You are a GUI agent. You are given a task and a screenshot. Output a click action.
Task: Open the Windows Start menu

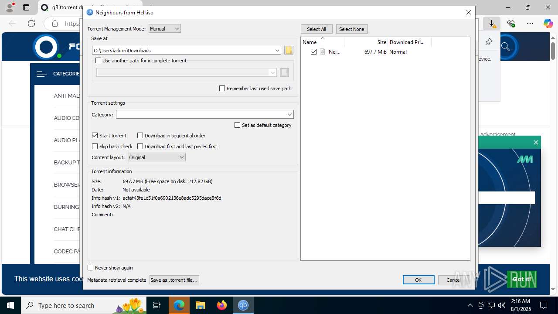10,305
